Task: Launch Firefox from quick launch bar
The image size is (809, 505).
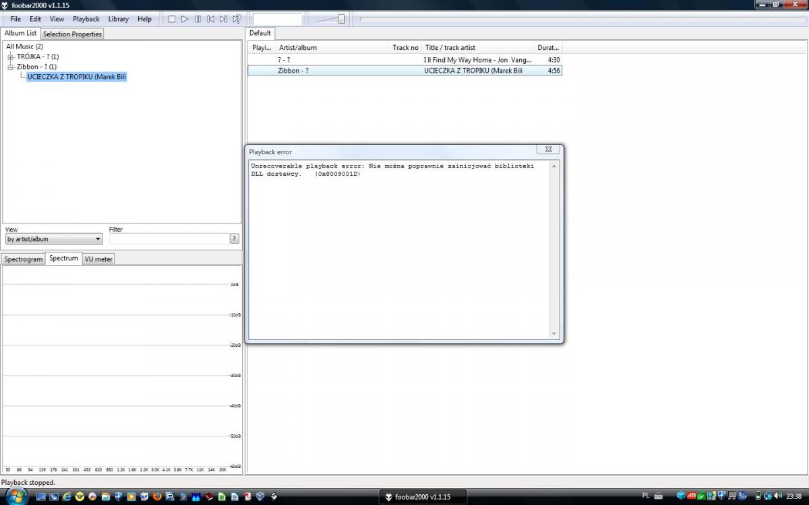Action: (x=157, y=496)
